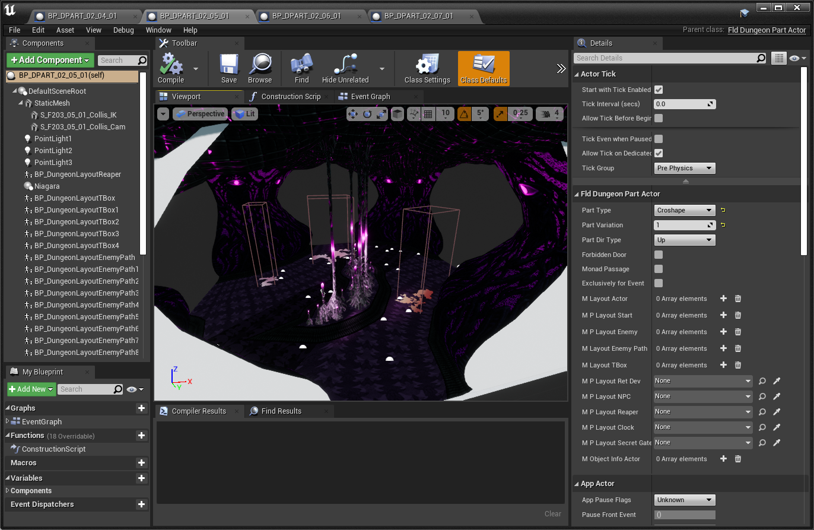Add element to M P Layout Enemy array

click(723, 332)
